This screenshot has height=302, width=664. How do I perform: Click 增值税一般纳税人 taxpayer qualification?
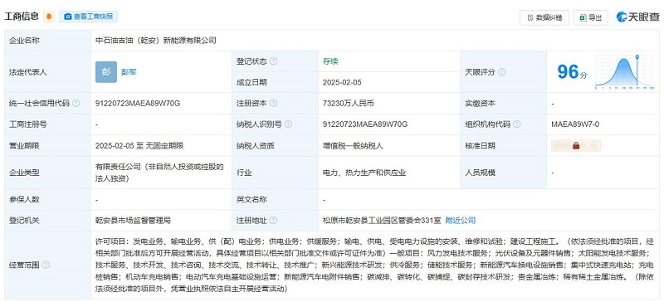(353, 146)
